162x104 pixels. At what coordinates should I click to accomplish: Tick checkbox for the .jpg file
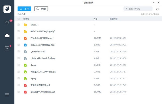pyautogui.click(x=19, y=71)
